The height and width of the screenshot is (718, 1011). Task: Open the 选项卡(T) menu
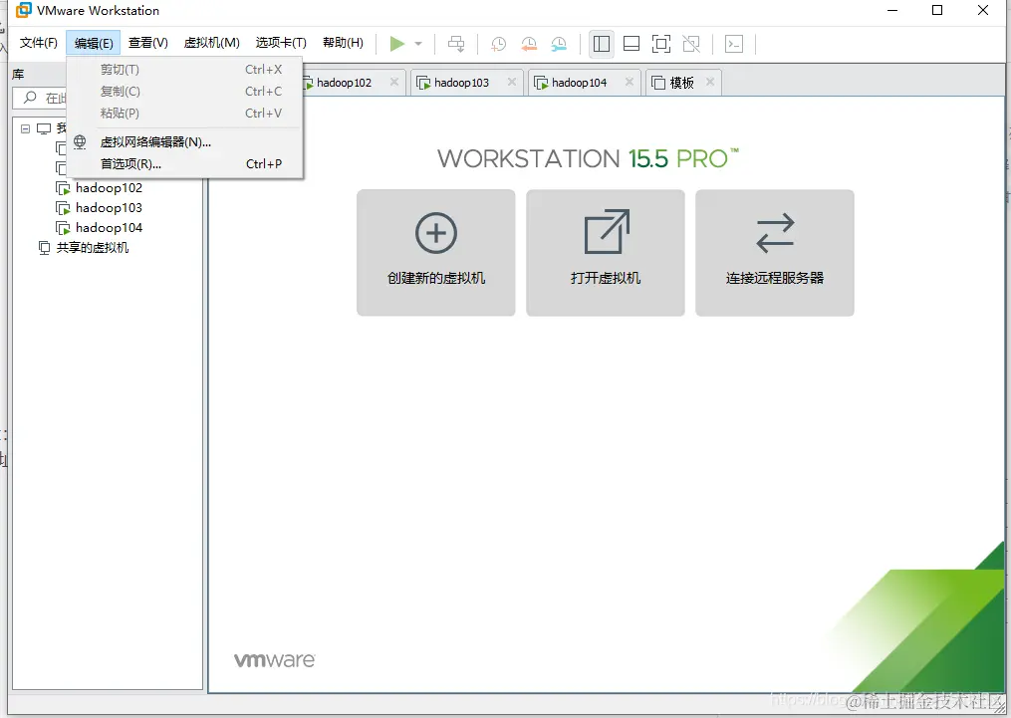pos(281,43)
